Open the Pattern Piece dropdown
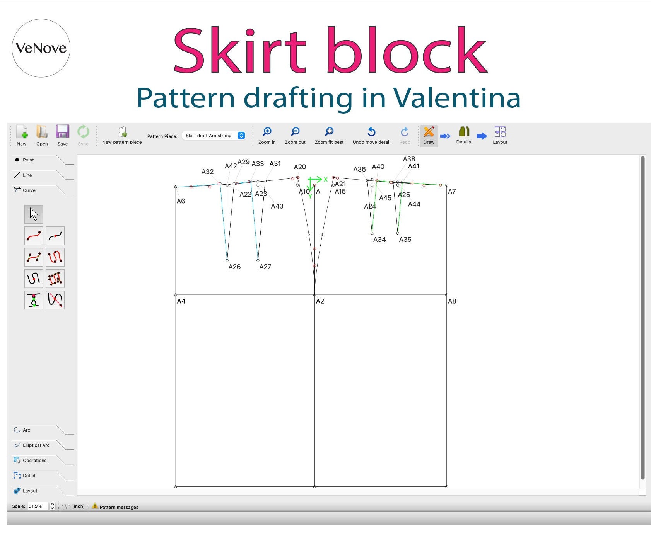Screen dimensions: 651x554 (x=214, y=136)
